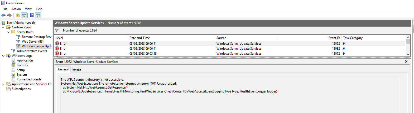Screen dimensions: 414x113
Task: Sort events by Source column header
Action: pos(247,38)
